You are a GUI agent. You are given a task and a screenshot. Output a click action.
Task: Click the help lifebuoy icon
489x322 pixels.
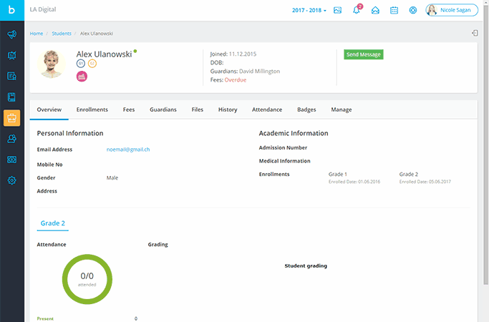[413, 10]
